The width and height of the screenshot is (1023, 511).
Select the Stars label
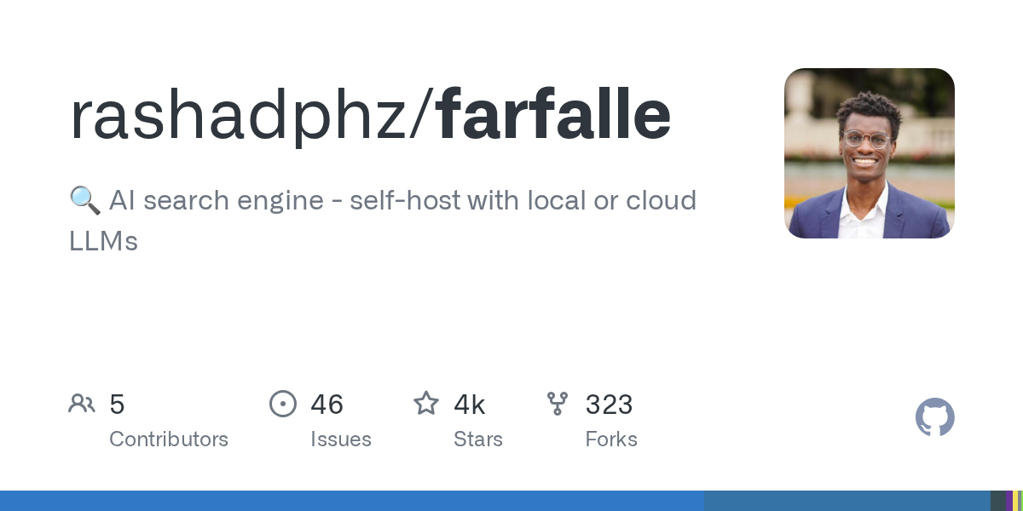(478, 439)
